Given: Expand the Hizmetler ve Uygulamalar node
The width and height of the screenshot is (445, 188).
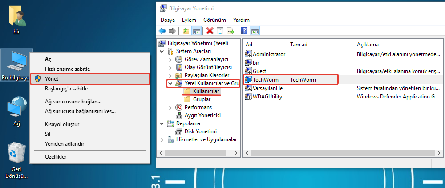Looking at the screenshot, I should (x=162, y=139).
